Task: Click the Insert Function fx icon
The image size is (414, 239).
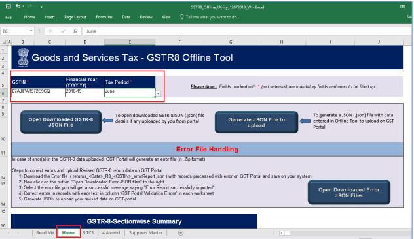Action: (x=75, y=31)
